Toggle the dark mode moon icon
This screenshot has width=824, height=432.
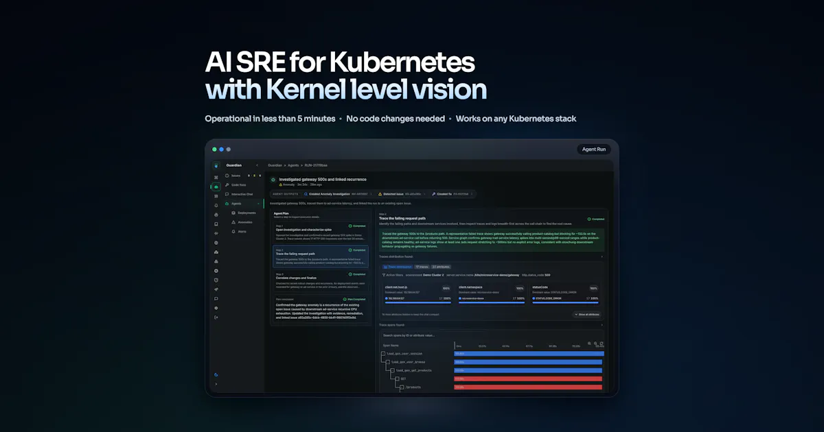pyautogui.click(x=216, y=374)
